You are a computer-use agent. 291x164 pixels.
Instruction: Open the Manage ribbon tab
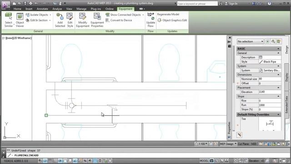point(81,9)
